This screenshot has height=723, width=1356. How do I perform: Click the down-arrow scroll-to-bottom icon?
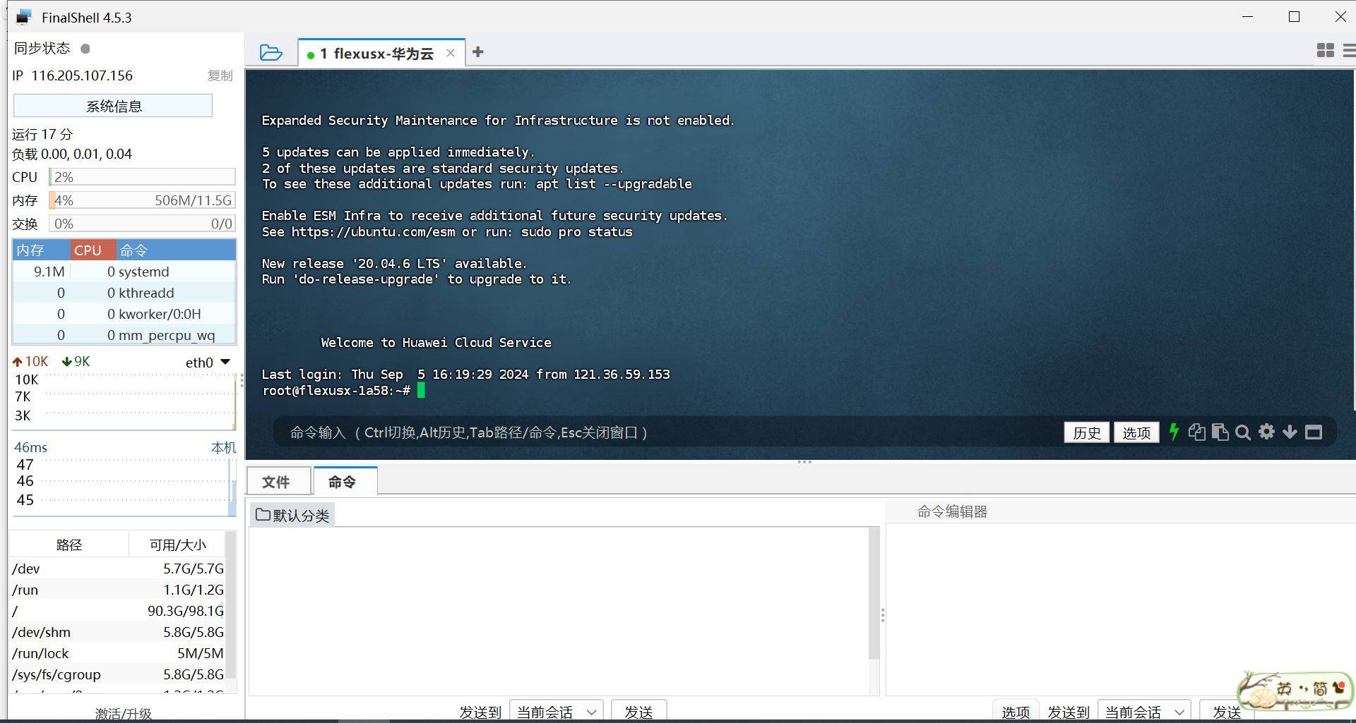pyautogui.click(x=1290, y=432)
